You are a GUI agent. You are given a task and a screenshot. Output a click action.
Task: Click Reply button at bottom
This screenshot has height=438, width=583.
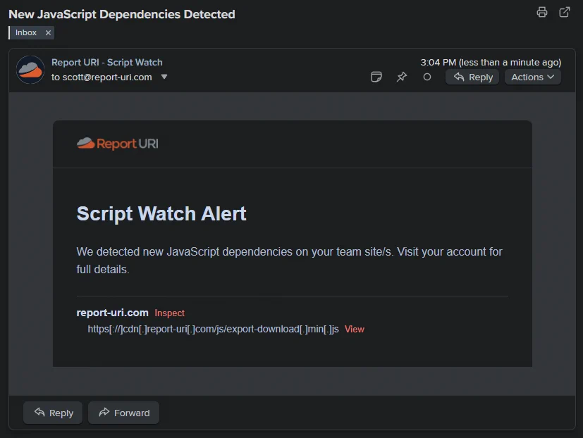coord(53,413)
